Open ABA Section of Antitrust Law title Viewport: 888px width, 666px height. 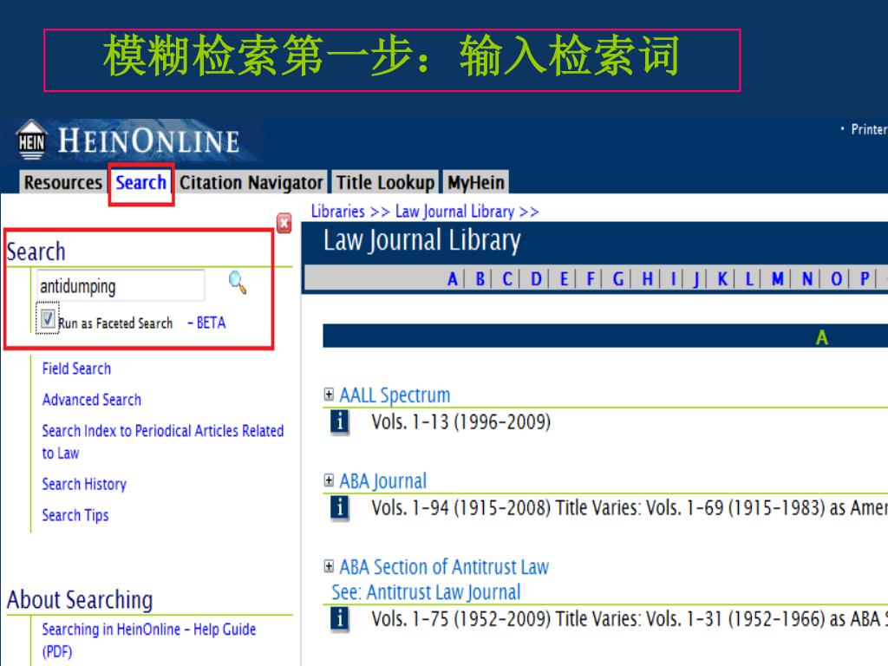click(444, 567)
